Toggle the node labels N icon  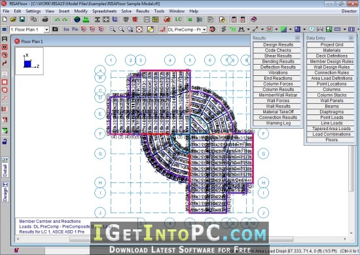click(232, 29)
